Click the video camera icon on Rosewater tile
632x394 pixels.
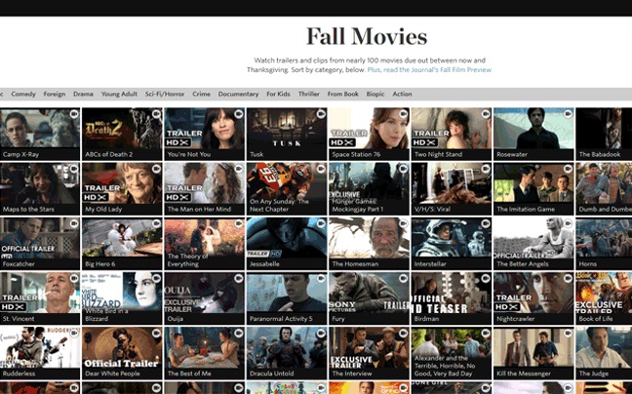tap(568, 114)
